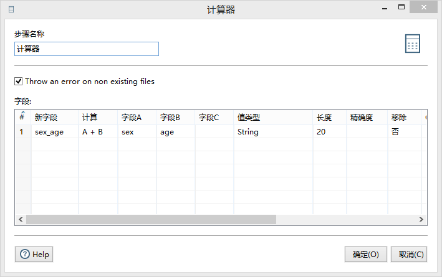This screenshot has width=442, height=277.
Task: Select the age cell in 字段B
Action: pyautogui.click(x=176, y=131)
